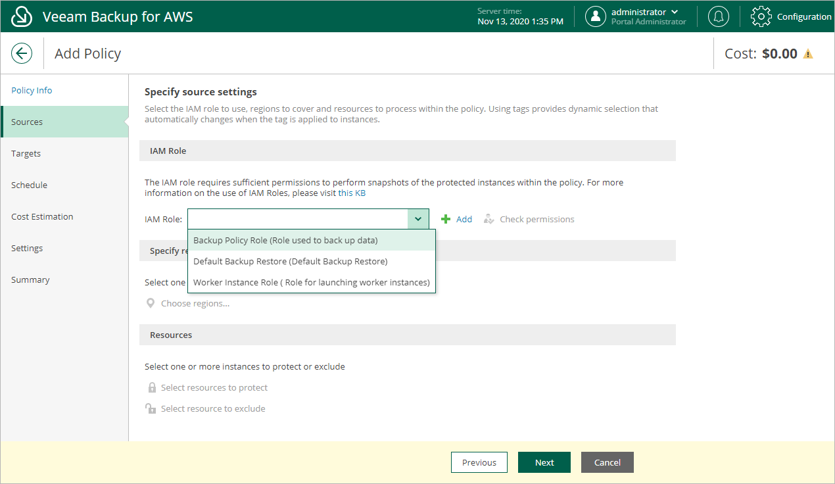Select Worker Instance Role option
The height and width of the screenshot is (484, 835).
tap(312, 282)
